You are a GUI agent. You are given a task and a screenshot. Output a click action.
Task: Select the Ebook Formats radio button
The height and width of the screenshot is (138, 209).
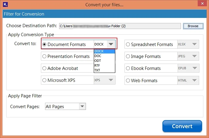click(x=128, y=68)
